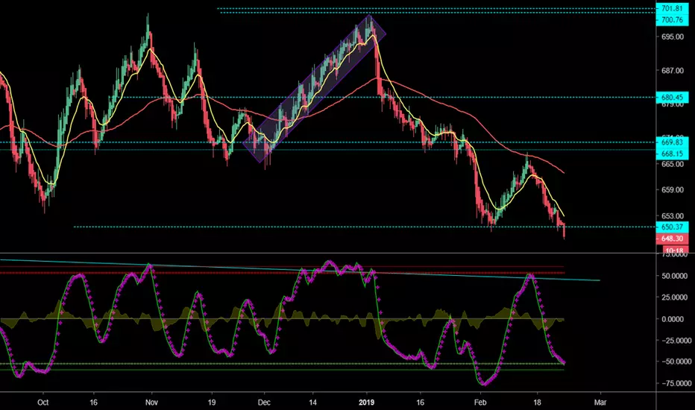Click the 18 date label after Feb
The width and height of the screenshot is (695, 410).
[x=537, y=403]
